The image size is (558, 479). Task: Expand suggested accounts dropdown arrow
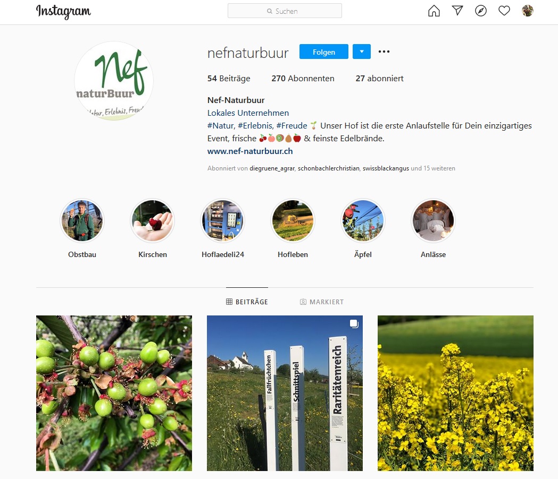(362, 52)
